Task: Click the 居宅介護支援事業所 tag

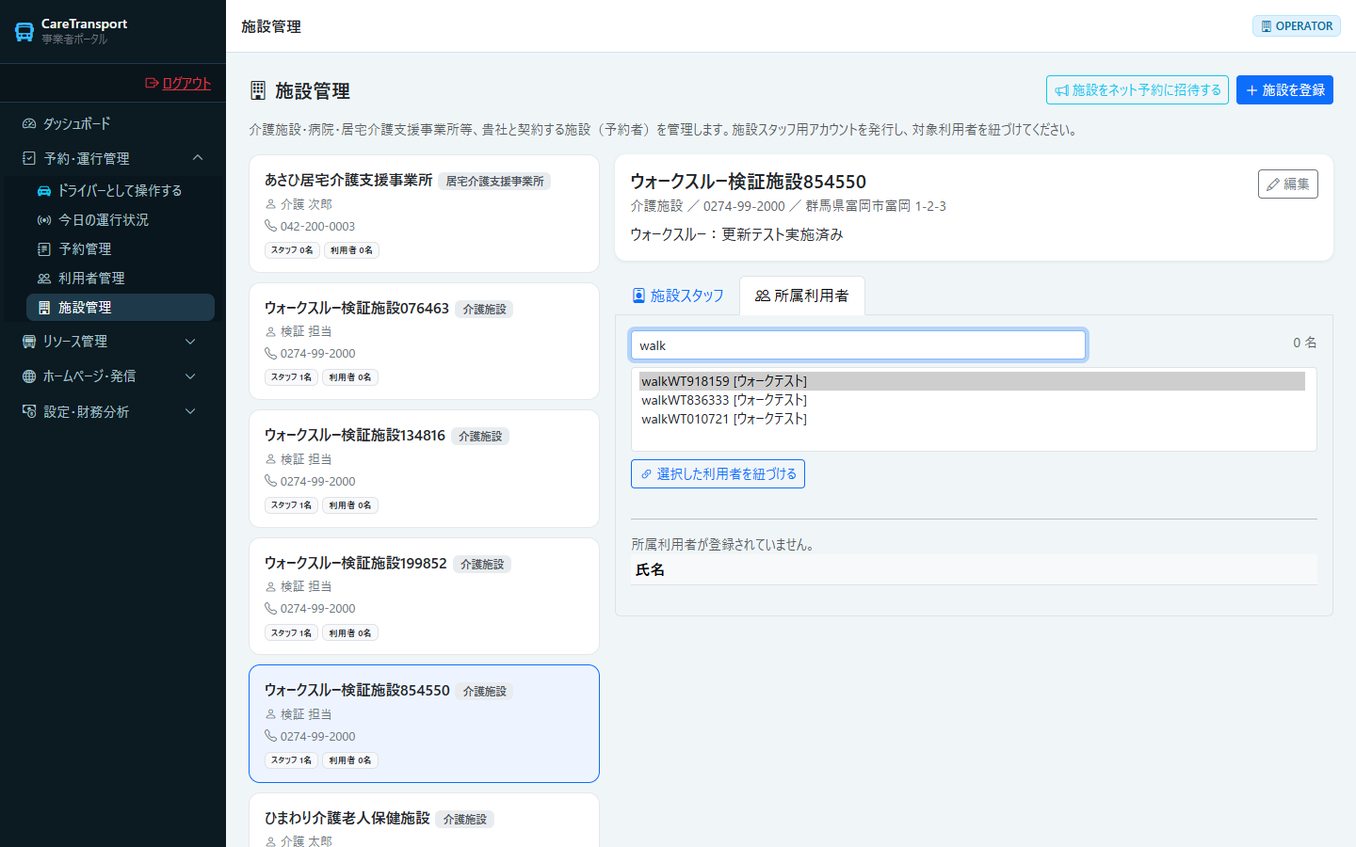Action: pyautogui.click(x=494, y=181)
